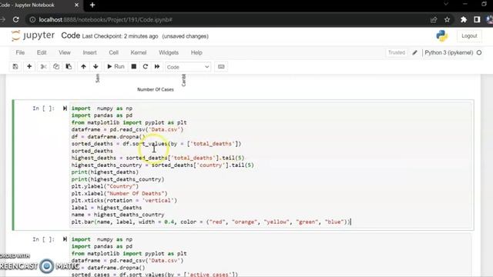Reload the browser page
493x277 pixels.
[15, 19]
